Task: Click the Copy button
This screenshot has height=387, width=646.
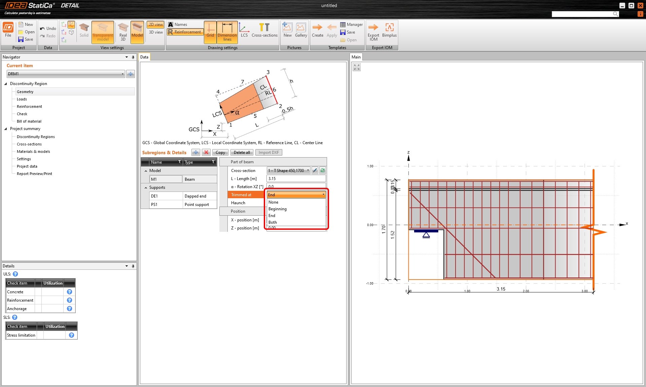Action: coord(220,153)
